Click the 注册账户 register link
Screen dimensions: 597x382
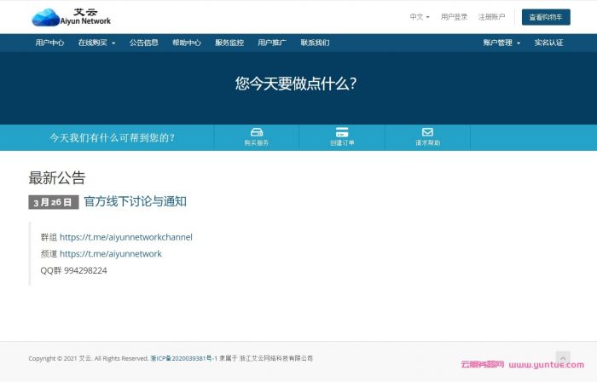(x=491, y=17)
